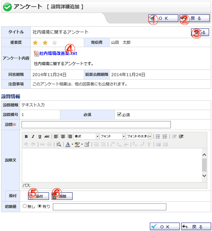Click OK button in the header bar

pyautogui.click(x=163, y=18)
